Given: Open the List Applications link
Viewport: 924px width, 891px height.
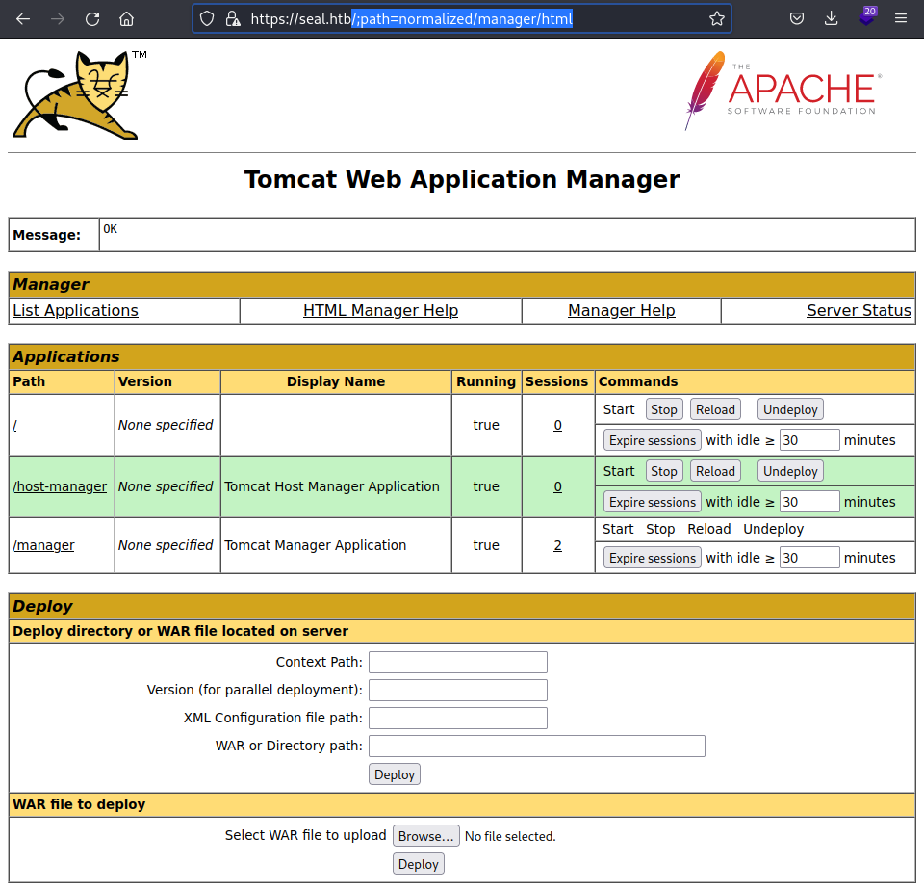Looking at the screenshot, I should [x=75, y=311].
